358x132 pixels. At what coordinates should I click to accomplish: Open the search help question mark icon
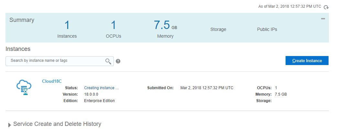click(x=118, y=61)
